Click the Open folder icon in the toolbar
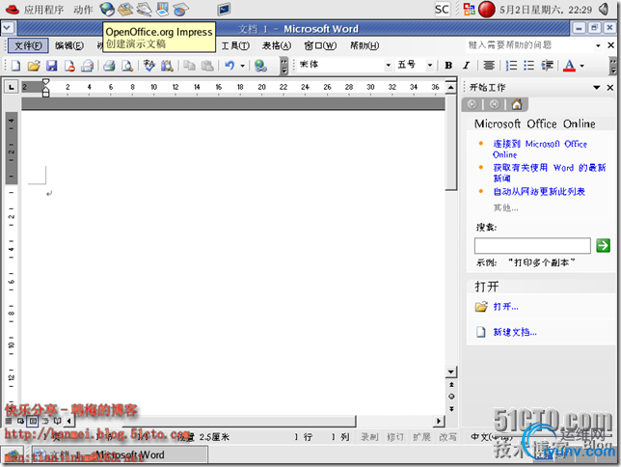Screen dimensions: 621x467 [34, 66]
